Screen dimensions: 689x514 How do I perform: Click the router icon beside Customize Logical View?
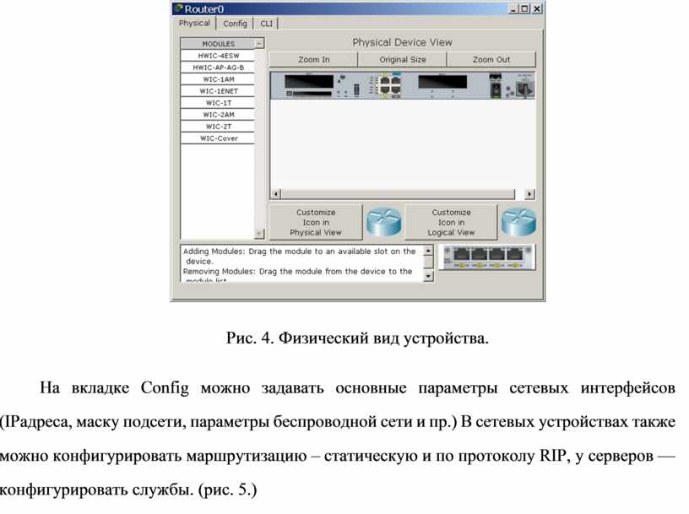click(x=518, y=222)
